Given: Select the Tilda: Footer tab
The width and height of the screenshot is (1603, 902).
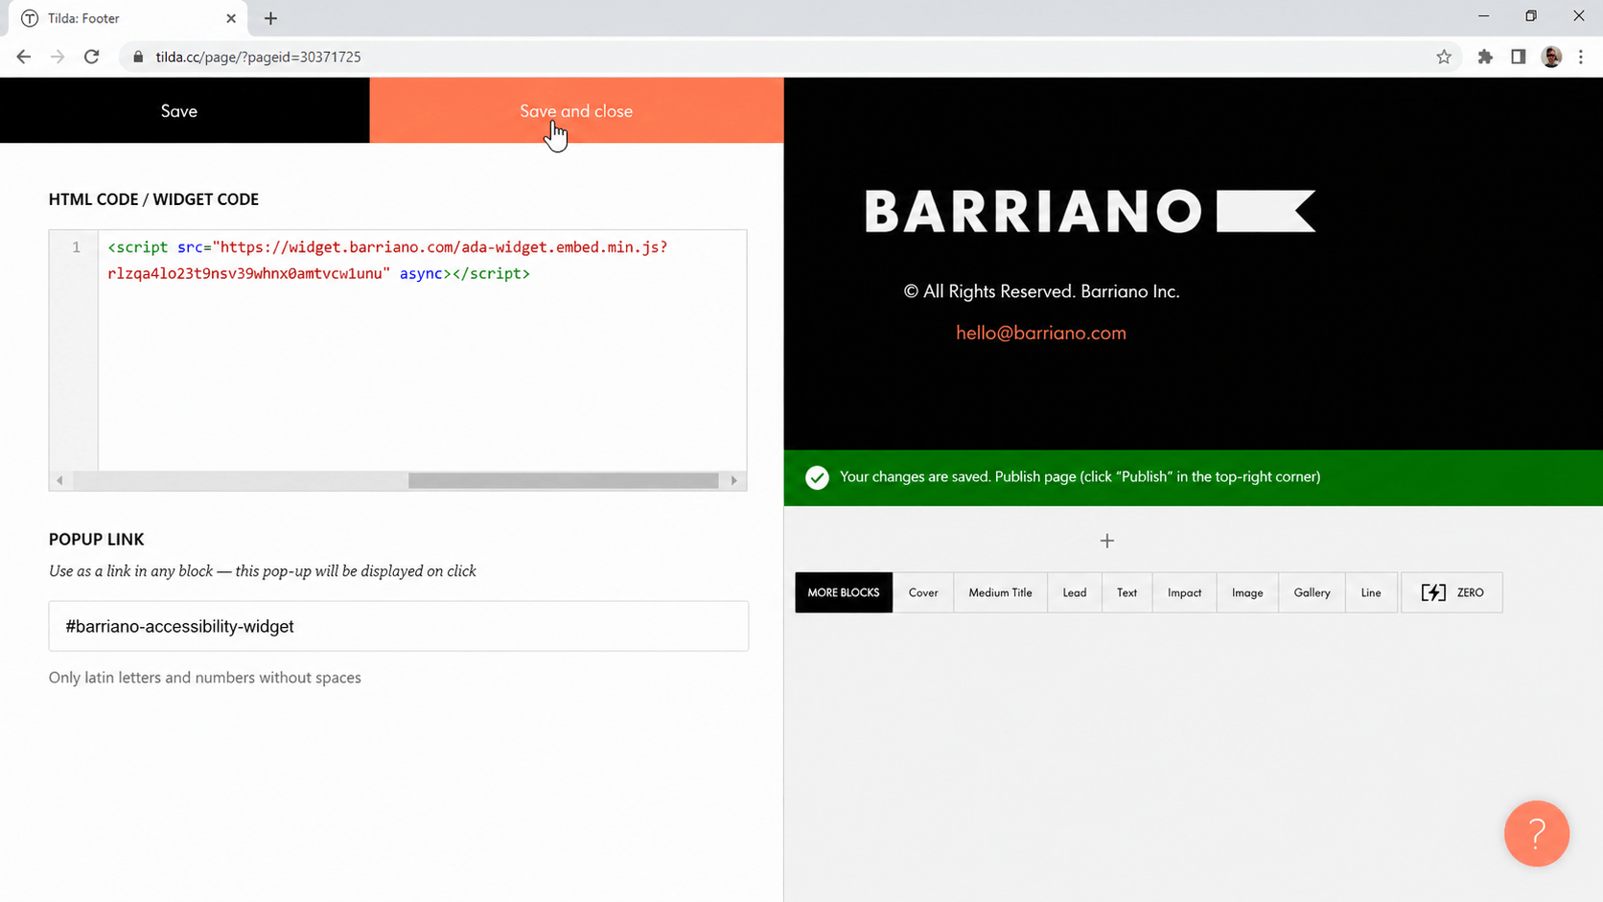Looking at the screenshot, I should [x=128, y=18].
